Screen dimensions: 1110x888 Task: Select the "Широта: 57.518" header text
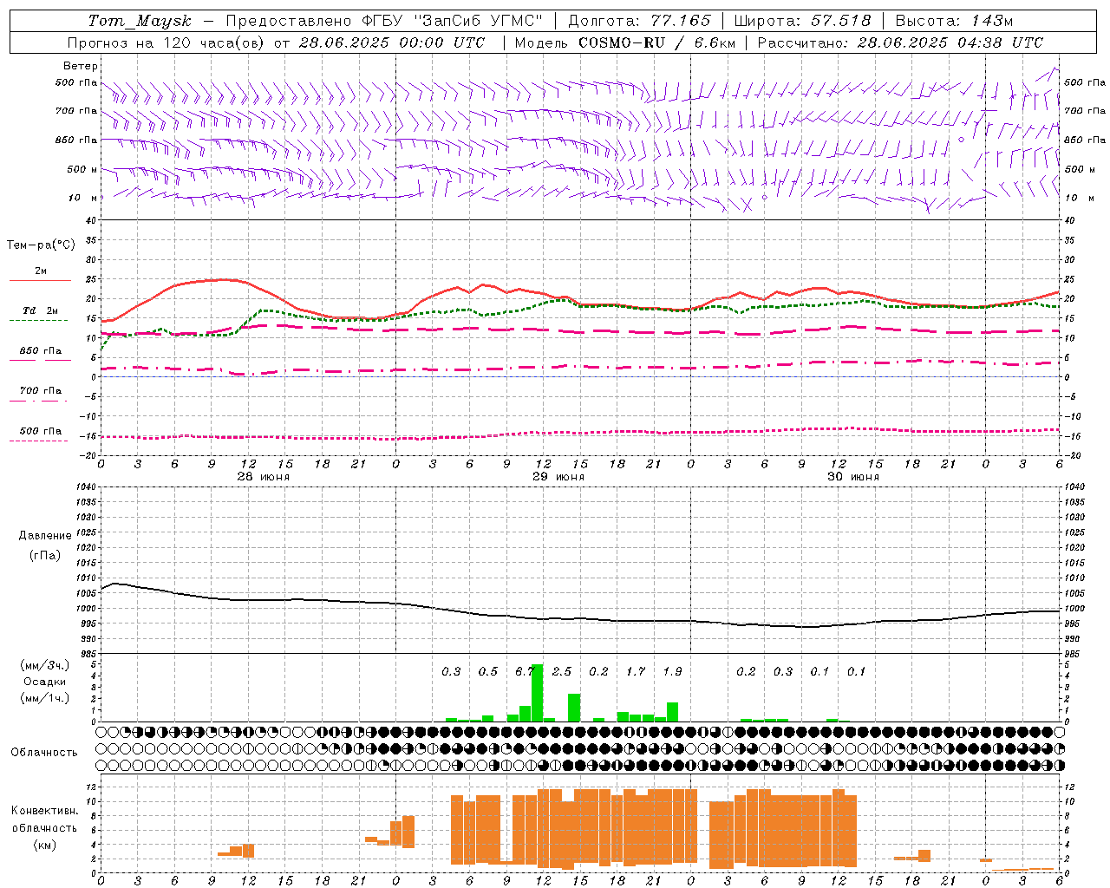802,21
